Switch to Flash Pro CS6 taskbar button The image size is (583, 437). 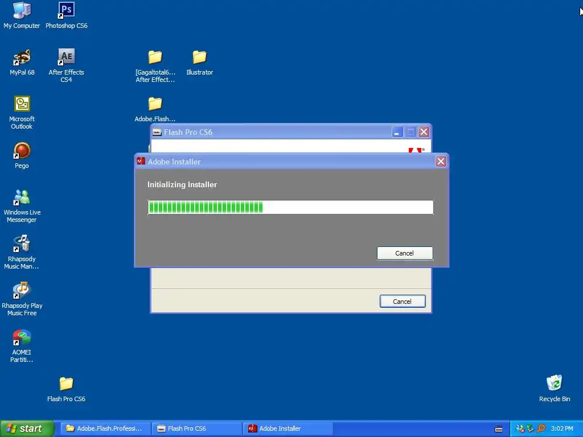196,428
